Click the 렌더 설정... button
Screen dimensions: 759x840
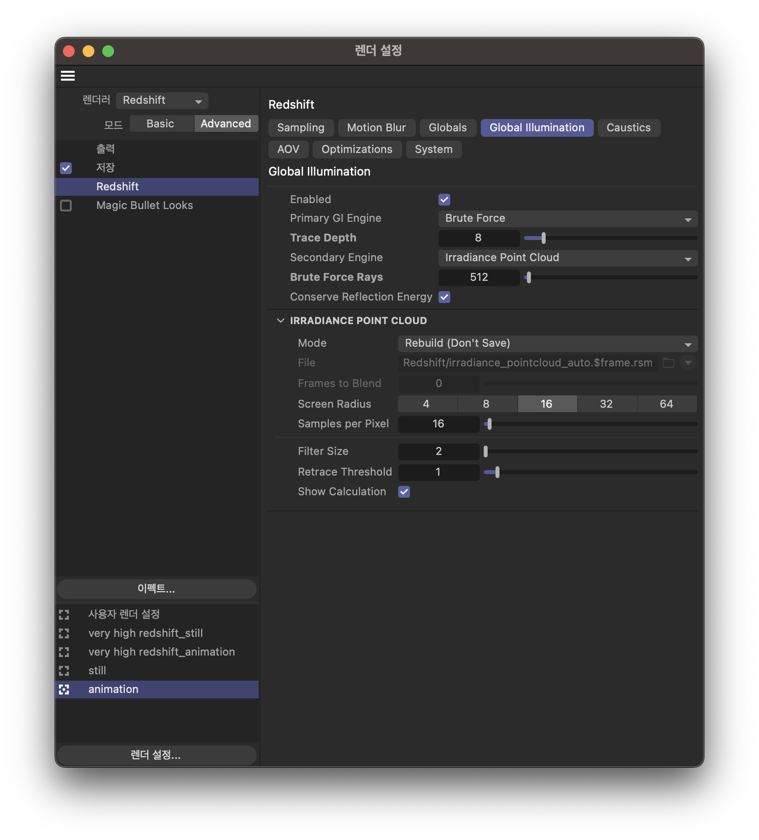click(x=157, y=755)
